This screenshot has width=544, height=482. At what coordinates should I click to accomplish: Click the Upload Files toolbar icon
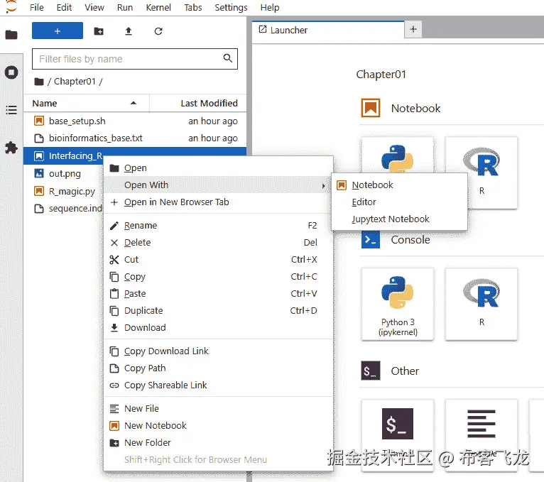pos(129,31)
